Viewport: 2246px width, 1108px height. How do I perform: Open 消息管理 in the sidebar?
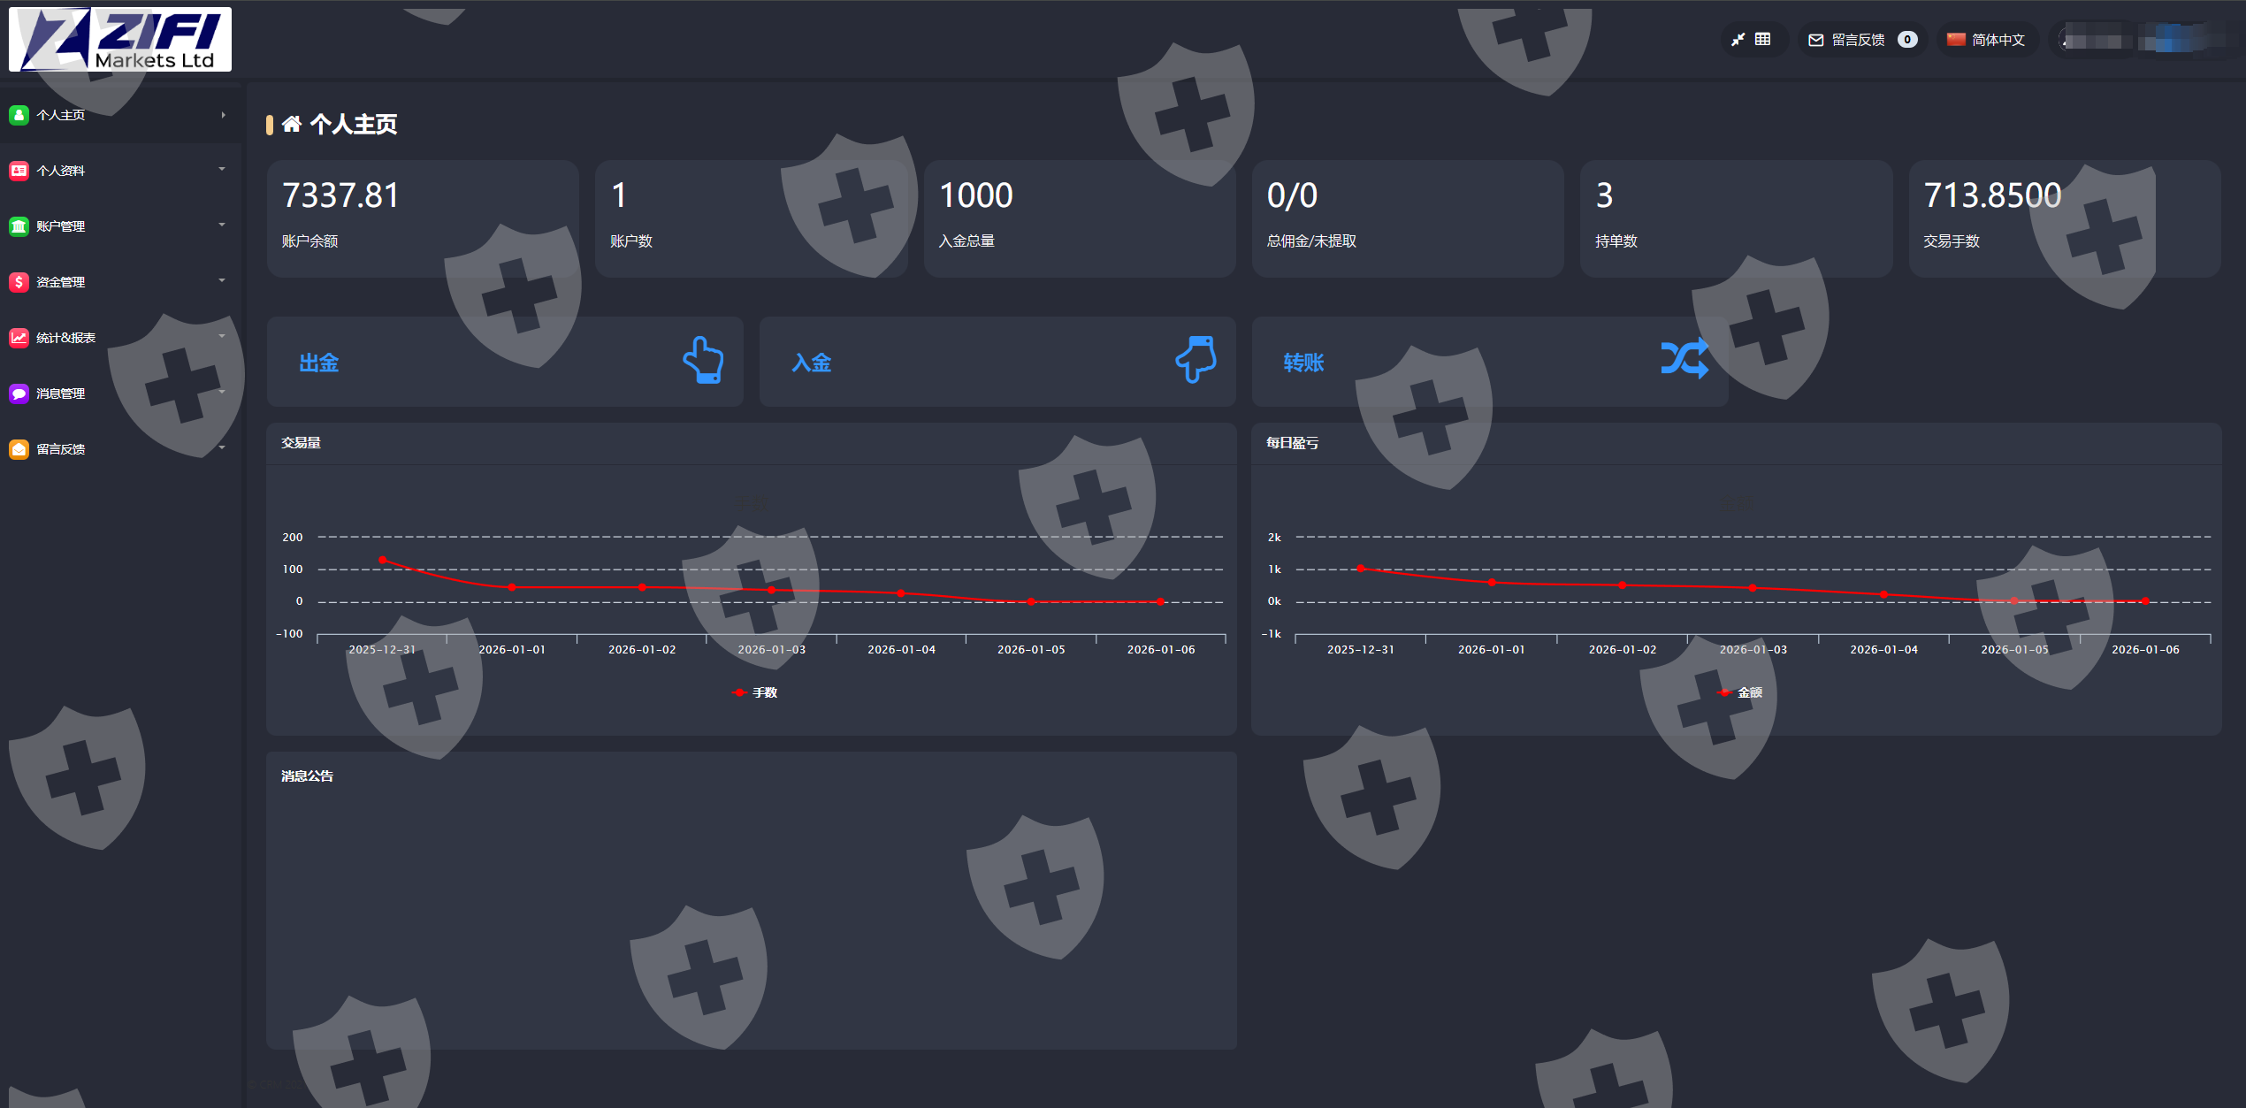coord(60,394)
